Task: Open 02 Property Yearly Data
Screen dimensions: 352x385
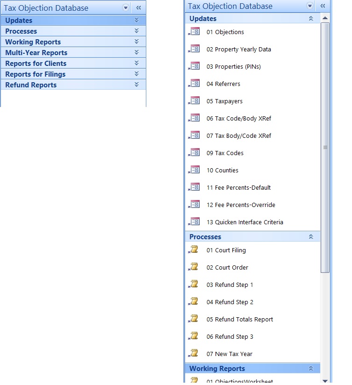Action: point(238,50)
